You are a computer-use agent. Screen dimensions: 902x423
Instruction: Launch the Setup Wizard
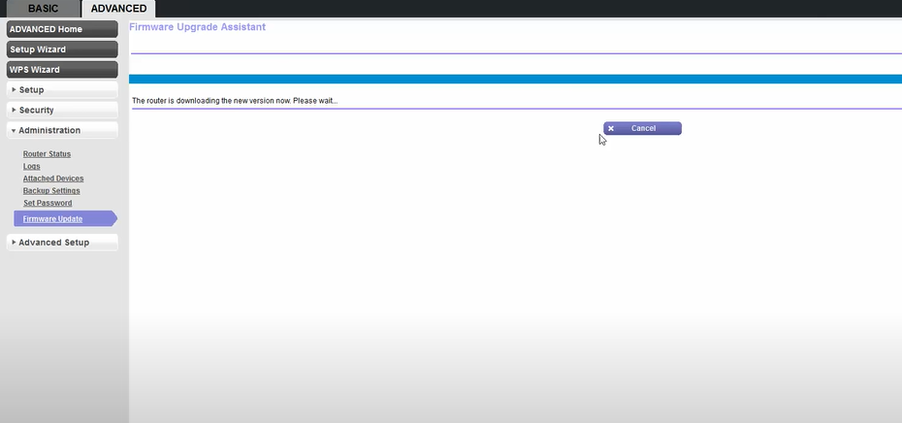click(62, 49)
